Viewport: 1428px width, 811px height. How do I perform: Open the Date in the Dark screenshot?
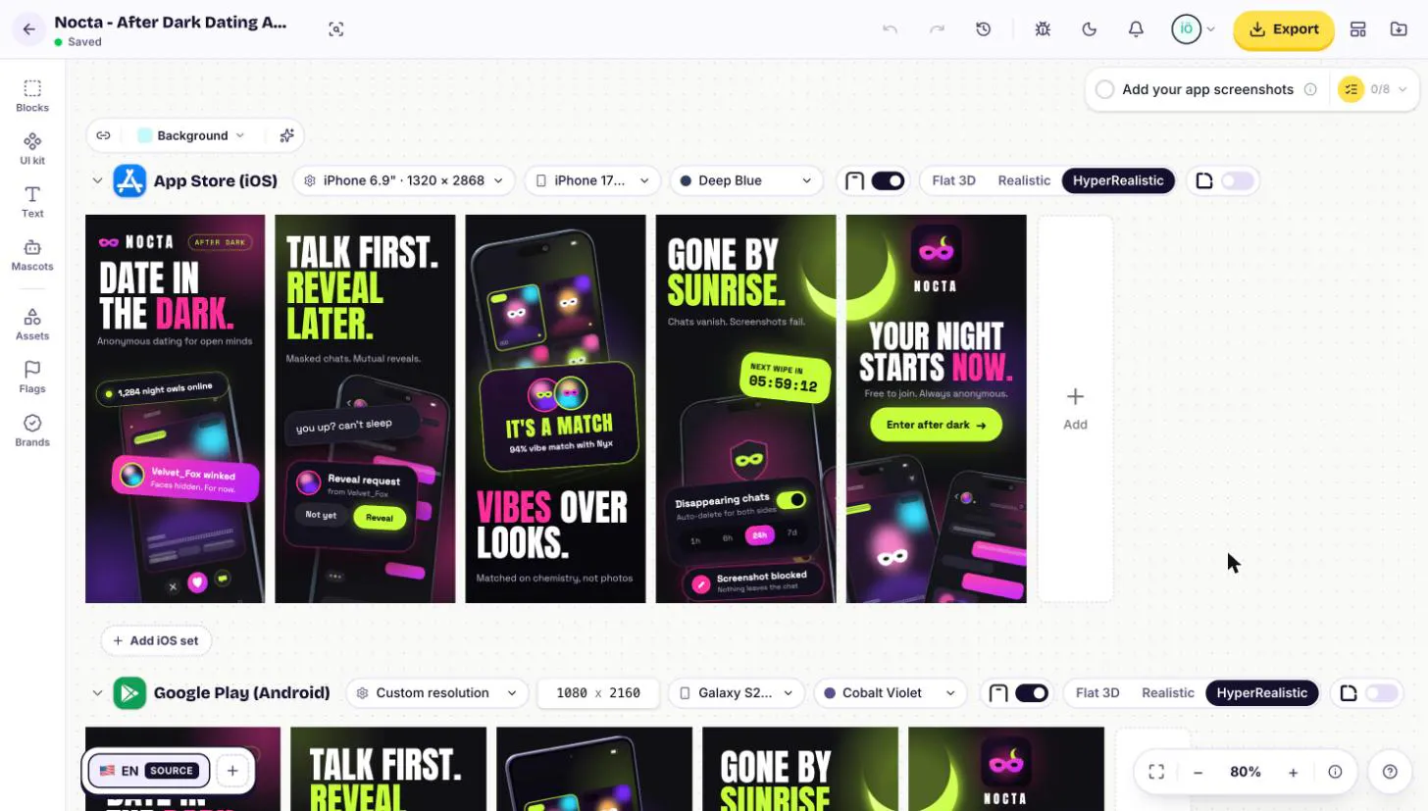tap(176, 409)
